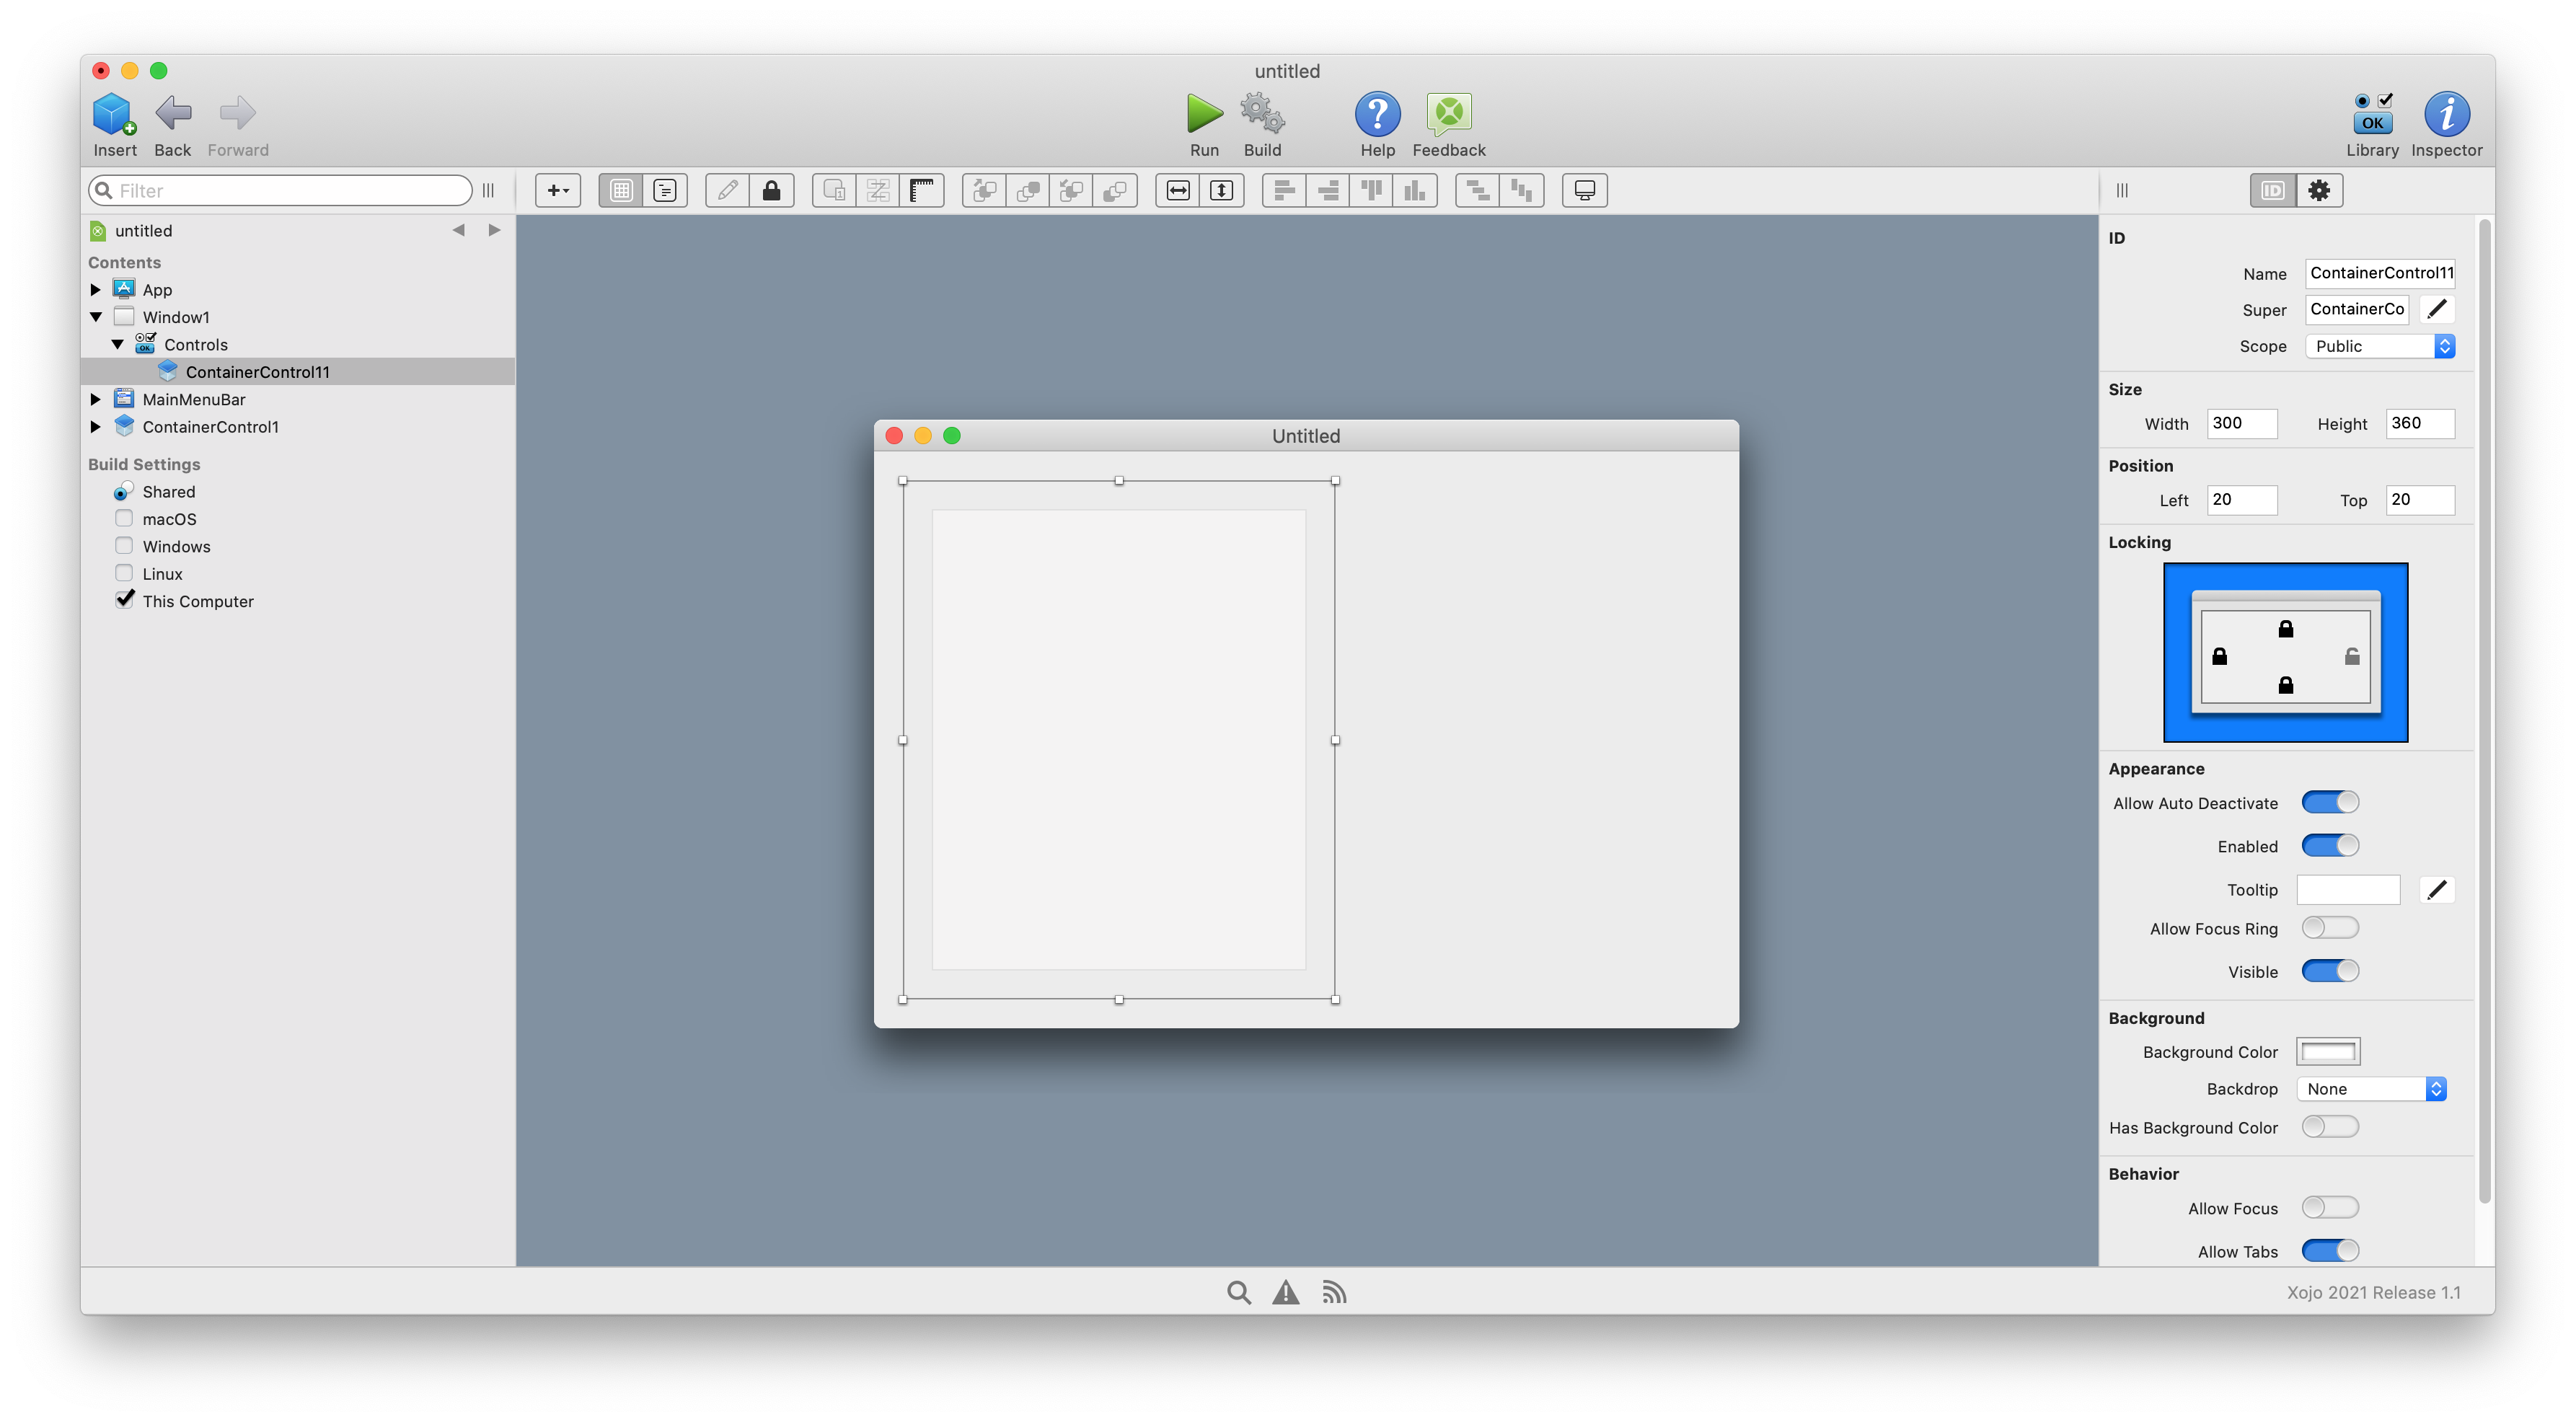2576x1422 pixels.
Task: Toggle the Allow Focus Ring switch
Action: coord(2329,928)
